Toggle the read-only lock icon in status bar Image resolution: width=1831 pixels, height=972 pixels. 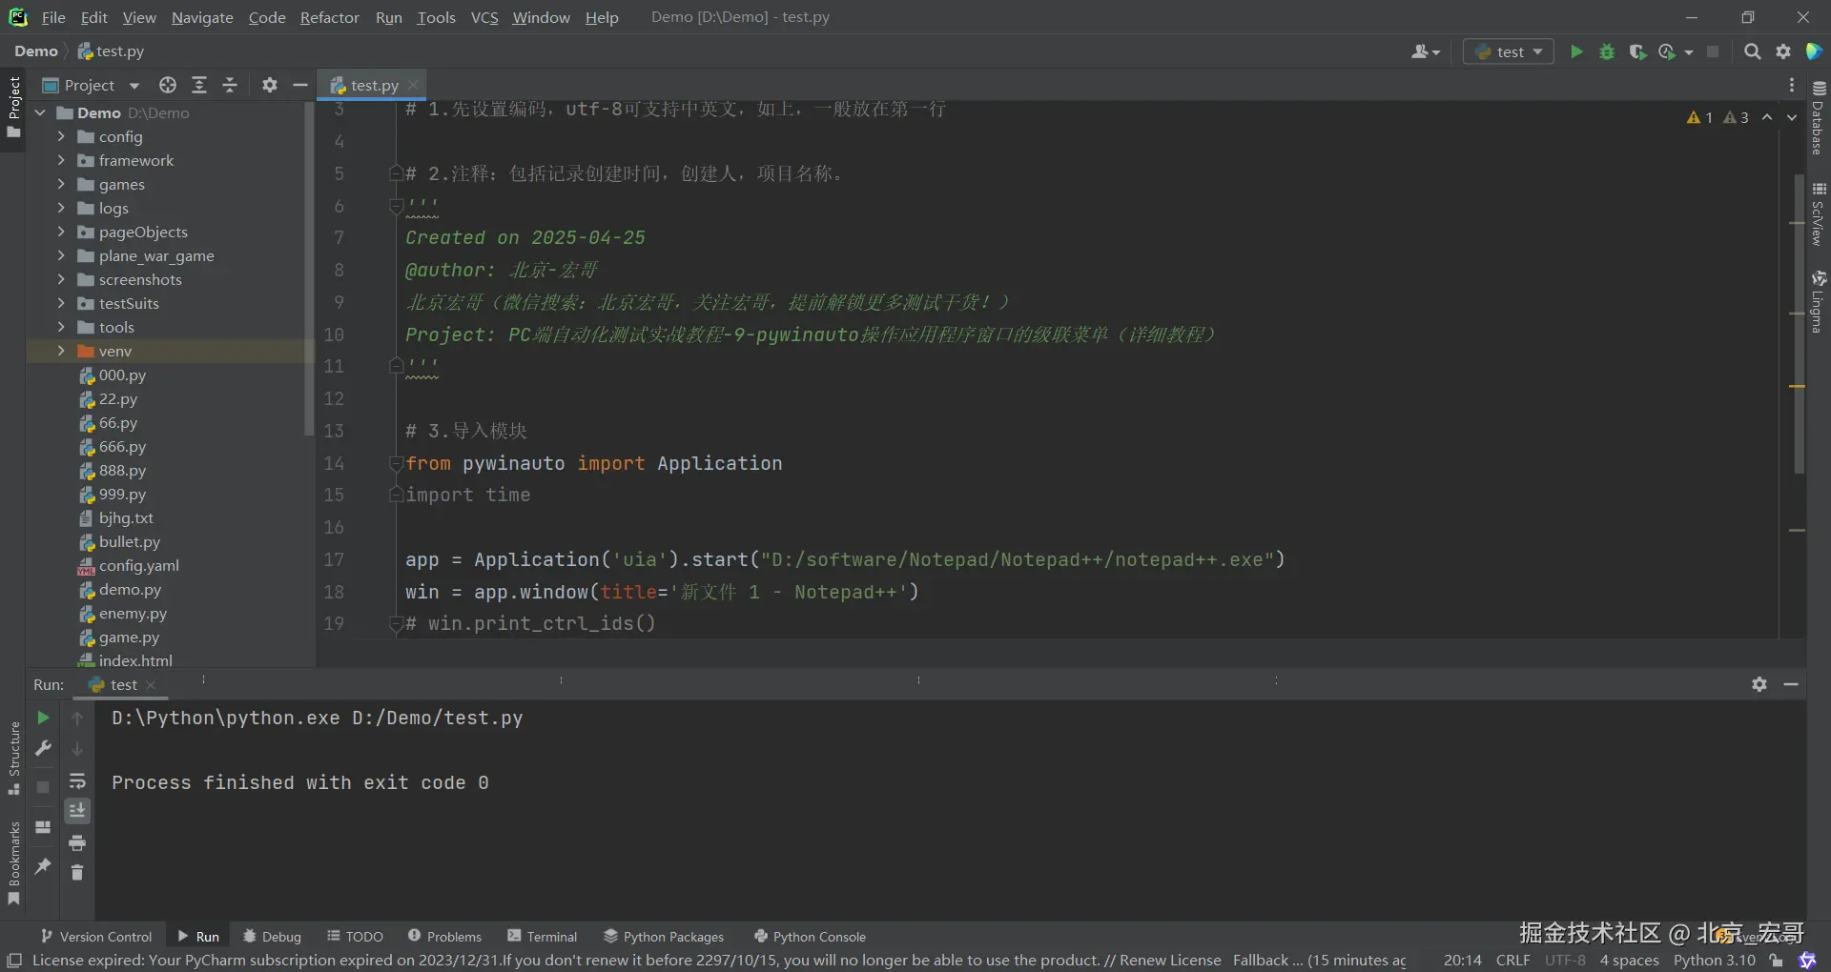[x=1776, y=960]
